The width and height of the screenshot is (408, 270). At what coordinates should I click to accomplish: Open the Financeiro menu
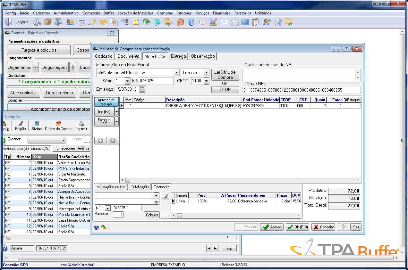[222, 13]
